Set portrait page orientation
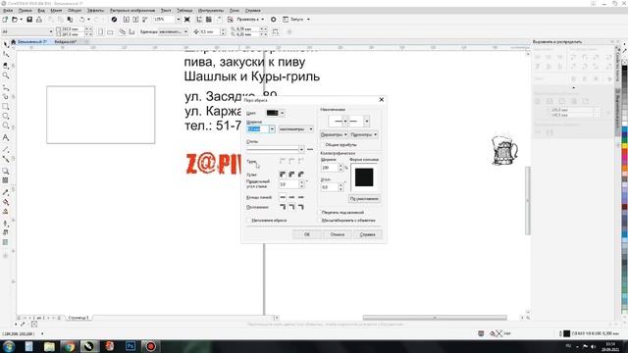The width and height of the screenshot is (628, 353). [101, 31]
